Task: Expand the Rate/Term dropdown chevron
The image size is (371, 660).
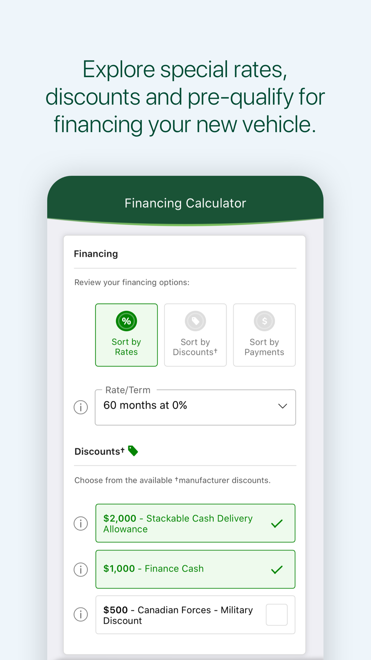Action: pos(283,406)
